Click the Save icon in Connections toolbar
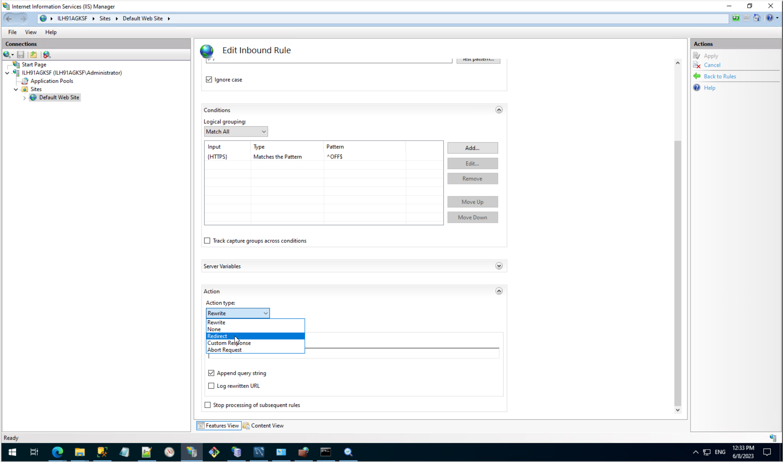 click(x=21, y=55)
